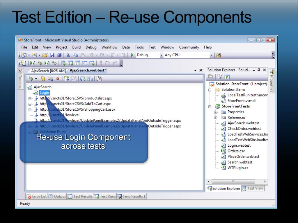Click New Test icon in test toolbar
This screenshot has height=223, width=298.
click(24, 63)
